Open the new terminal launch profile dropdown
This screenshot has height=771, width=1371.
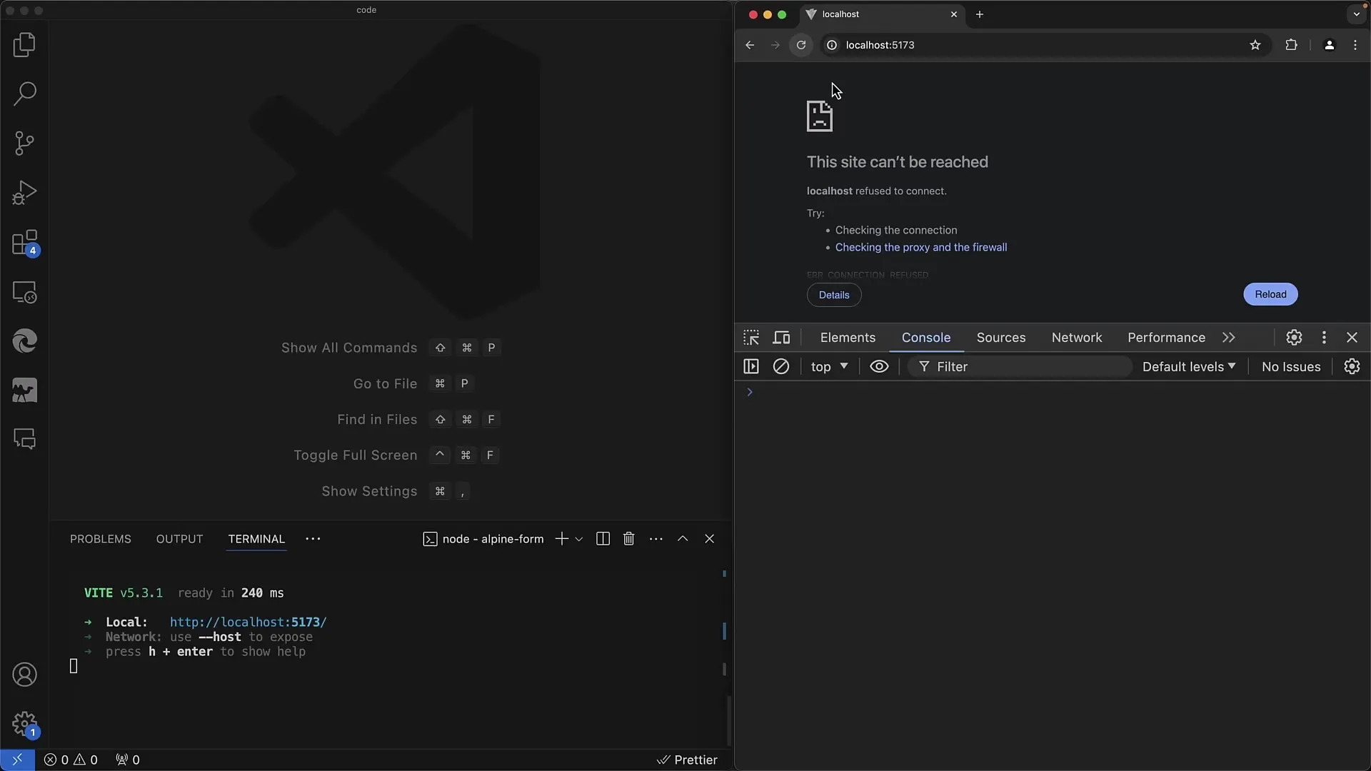[x=579, y=539]
